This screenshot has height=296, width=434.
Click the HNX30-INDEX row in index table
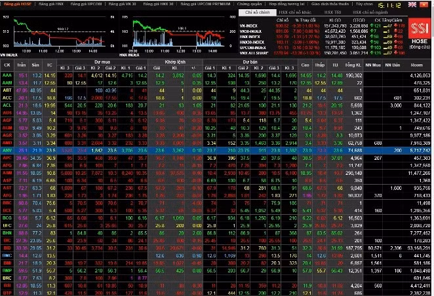(322, 43)
